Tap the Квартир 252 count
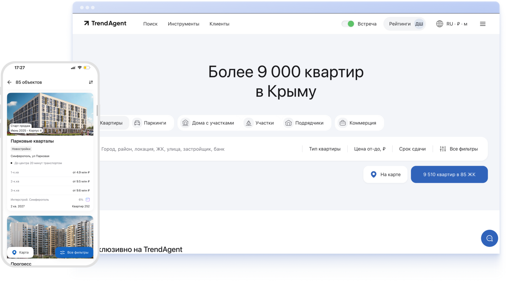 coord(81,207)
